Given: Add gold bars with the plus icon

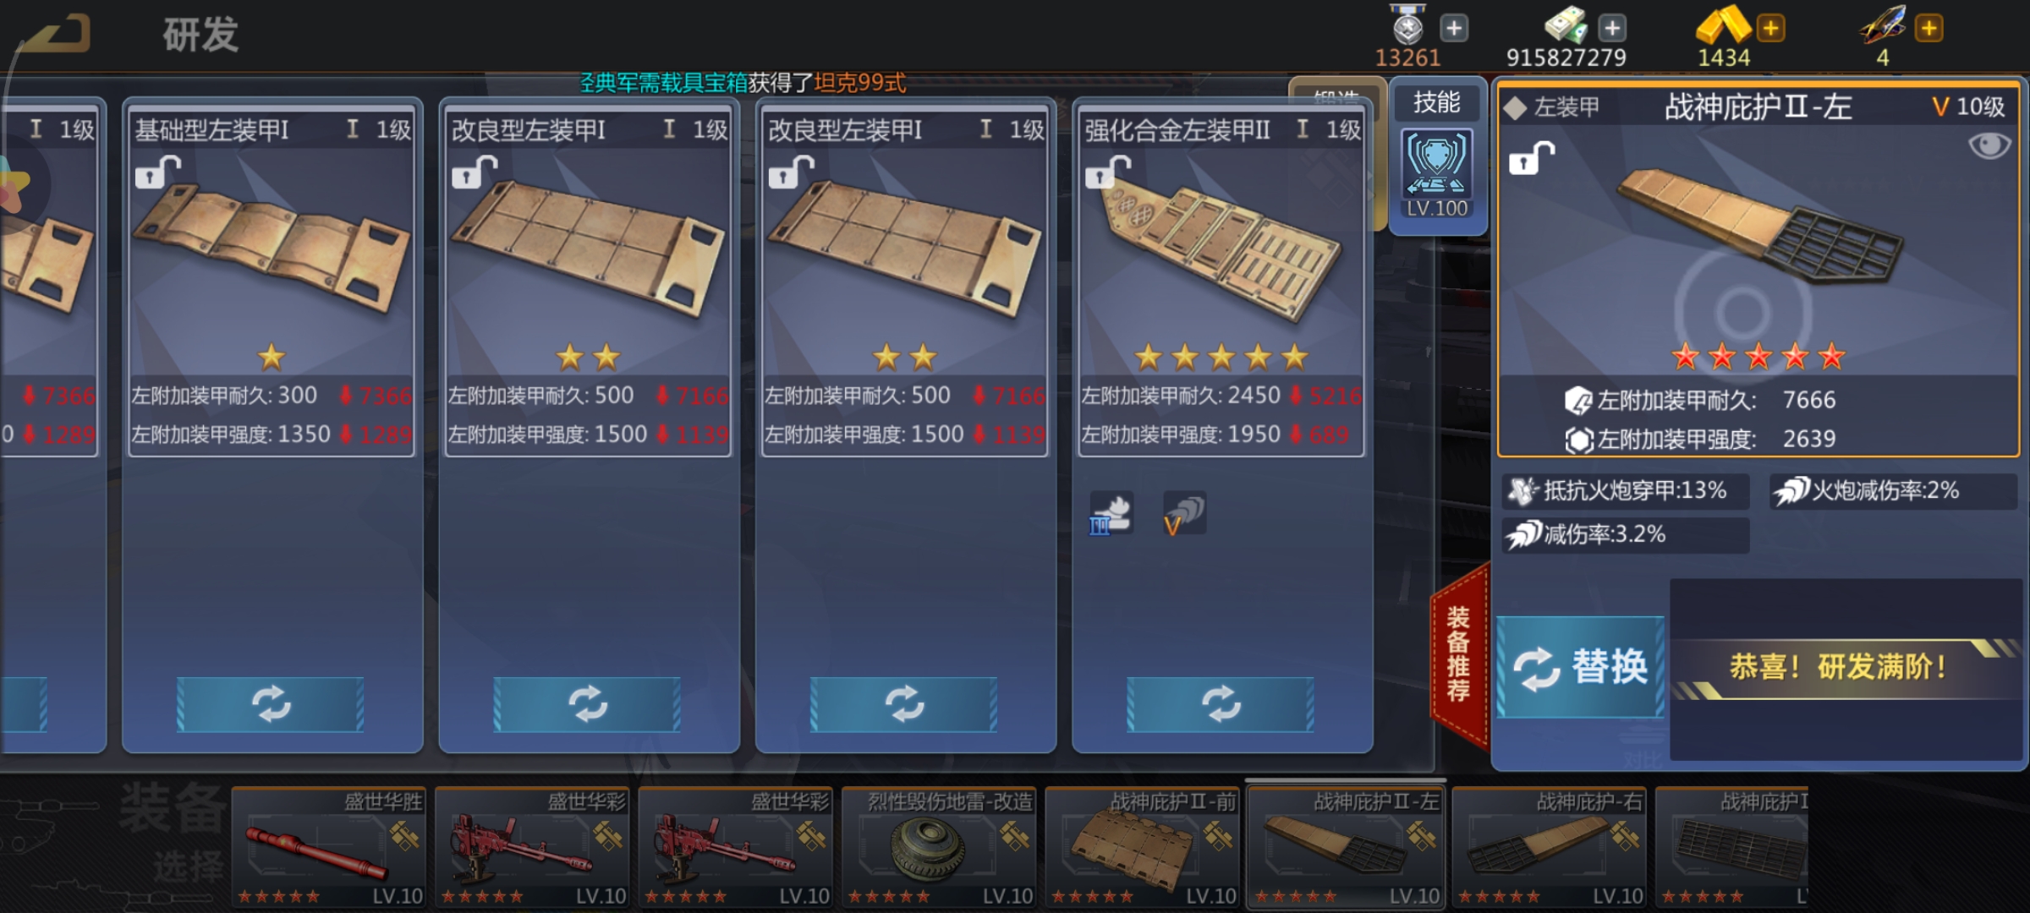Looking at the screenshot, I should [1770, 28].
